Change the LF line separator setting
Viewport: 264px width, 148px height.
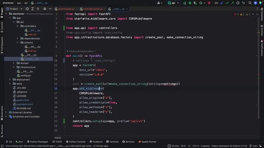pyautogui.click(x=189, y=146)
